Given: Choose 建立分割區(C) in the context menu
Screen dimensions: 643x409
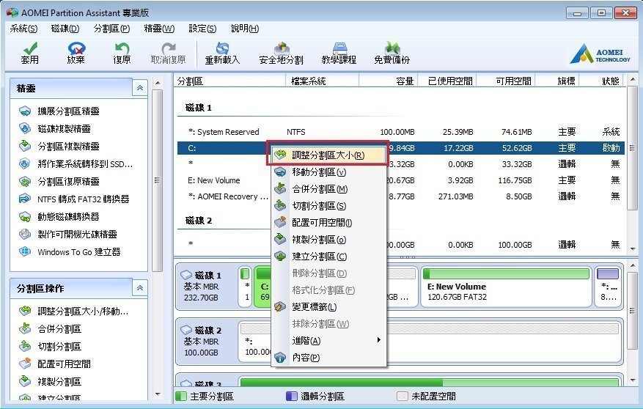Looking at the screenshot, I should (328, 256).
